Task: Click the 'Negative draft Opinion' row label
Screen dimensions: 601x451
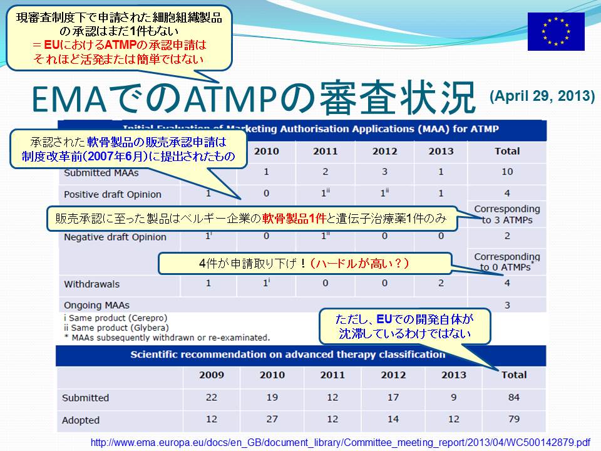Action: point(115,237)
